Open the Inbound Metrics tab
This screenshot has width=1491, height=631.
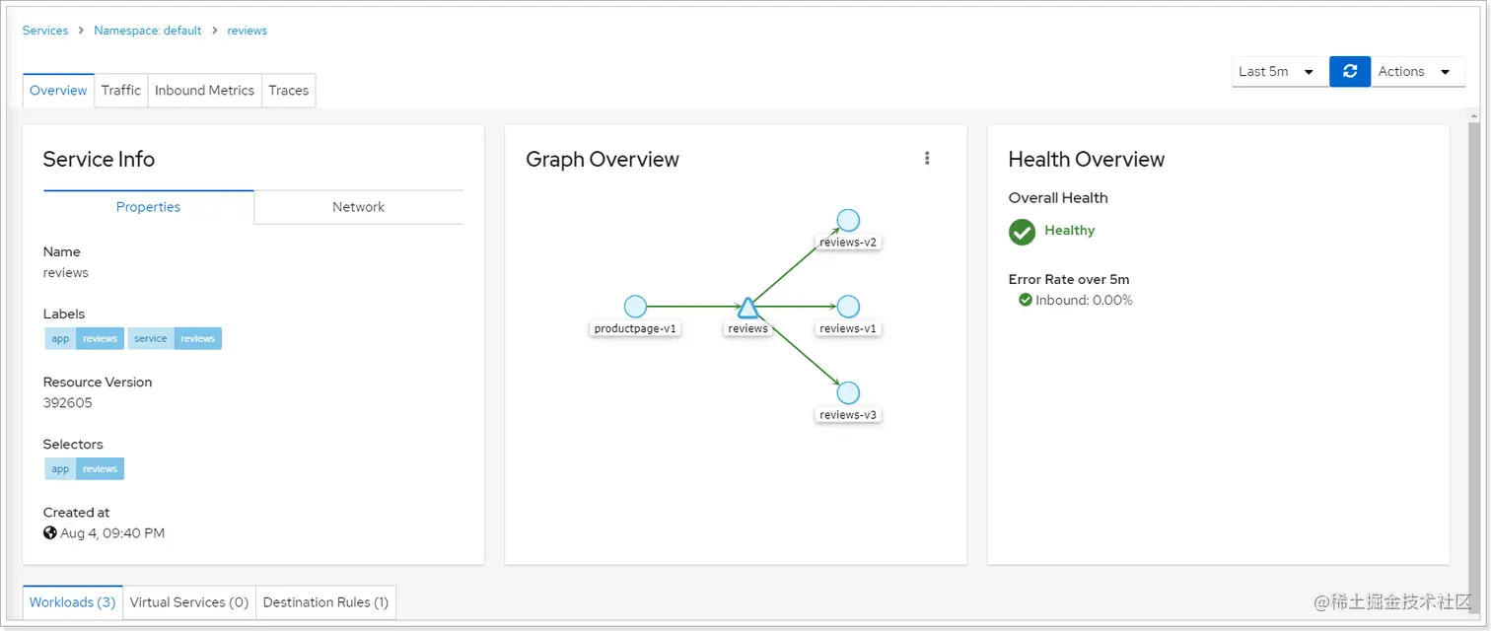(x=204, y=90)
